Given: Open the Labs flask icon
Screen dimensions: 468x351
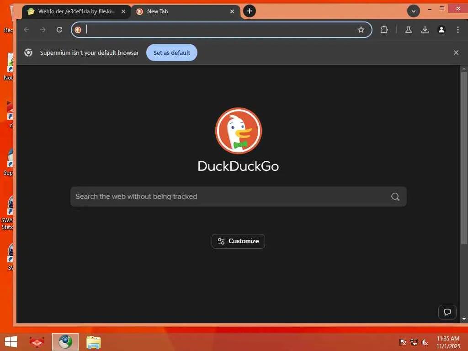Looking at the screenshot, I should [x=409, y=30].
